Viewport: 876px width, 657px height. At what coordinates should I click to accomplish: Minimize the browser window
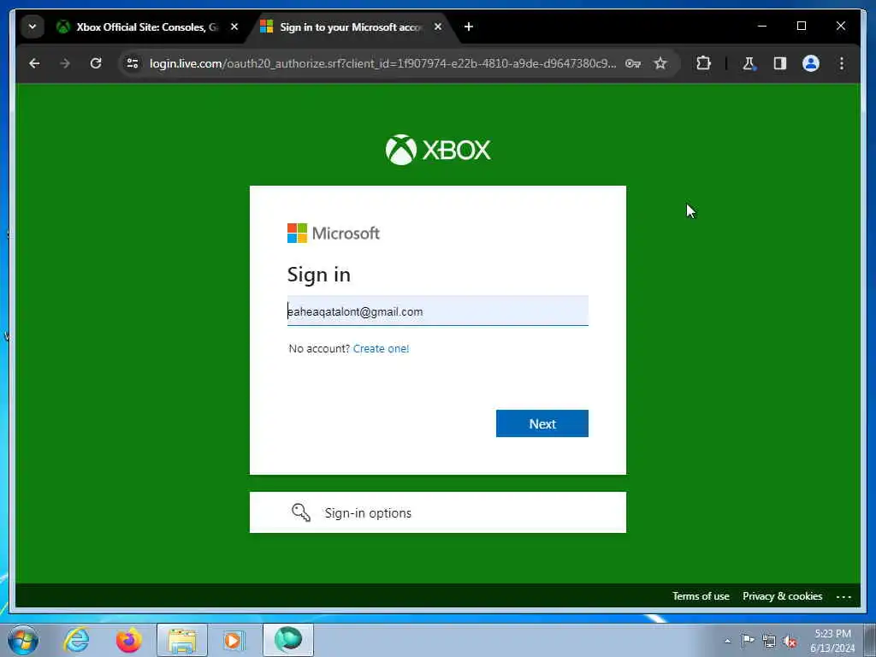pyautogui.click(x=762, y=27)
